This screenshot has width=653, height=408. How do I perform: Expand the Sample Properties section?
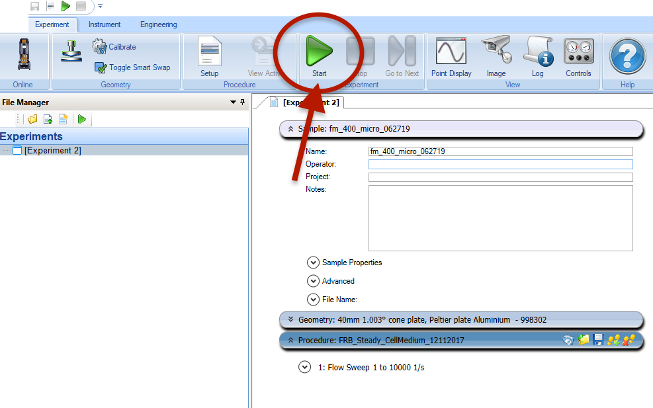coord(313,263)
